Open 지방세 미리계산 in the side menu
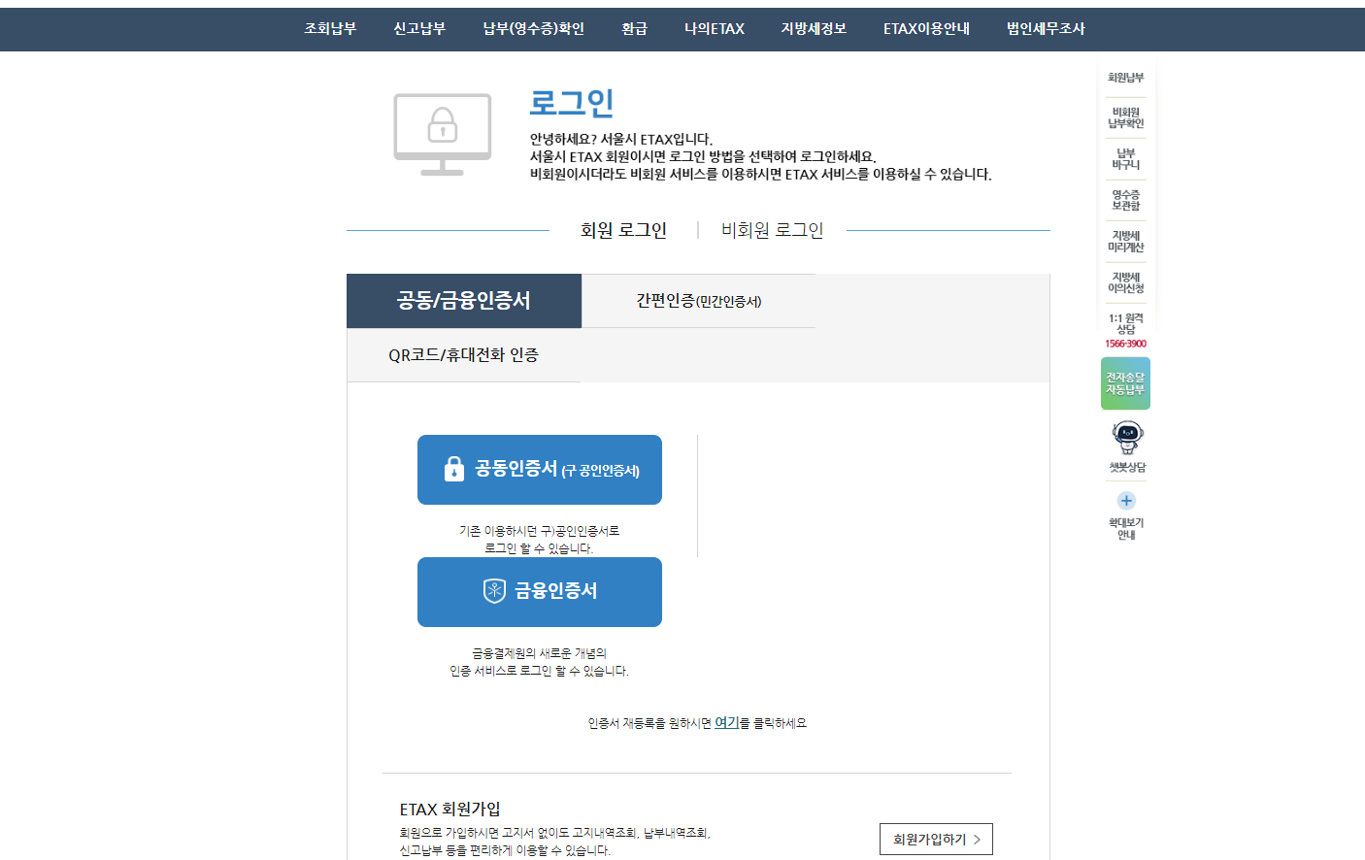Screen dimensions: 1365x860 point(1126,241)
